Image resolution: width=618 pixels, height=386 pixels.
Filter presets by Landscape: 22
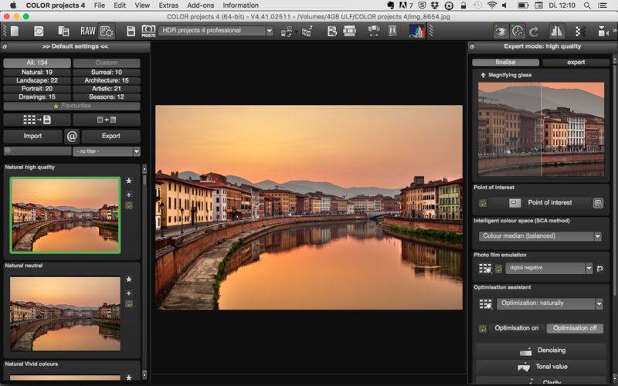[37, 80]
